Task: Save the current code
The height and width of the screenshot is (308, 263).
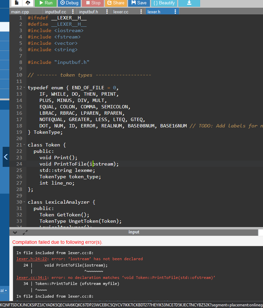Action: click(x=139, y=3)
